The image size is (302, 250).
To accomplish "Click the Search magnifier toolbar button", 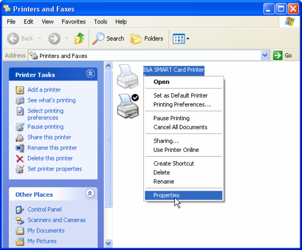I will tap(108, 38).
